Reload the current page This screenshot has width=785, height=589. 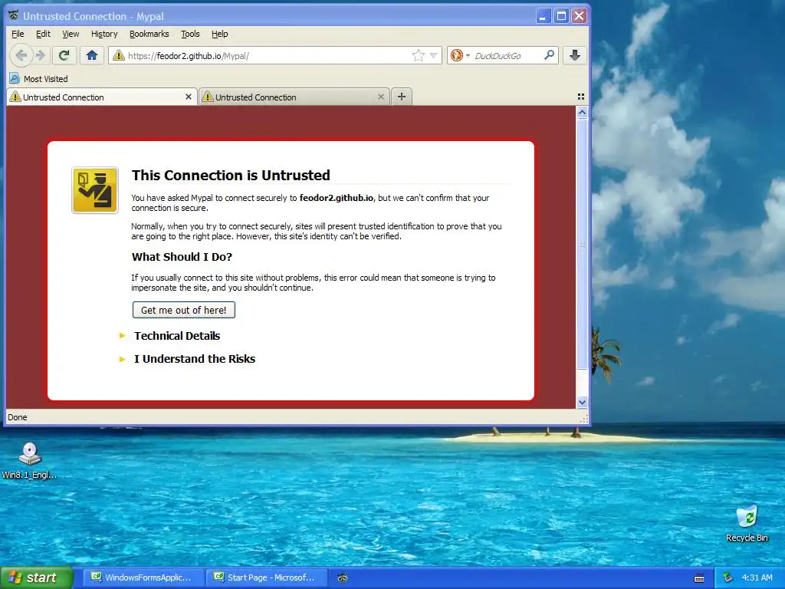click(x=64, y=55)
